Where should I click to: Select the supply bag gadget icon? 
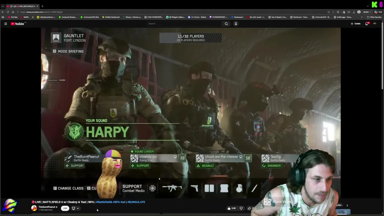pyautogui.click(x=224, y=188)
